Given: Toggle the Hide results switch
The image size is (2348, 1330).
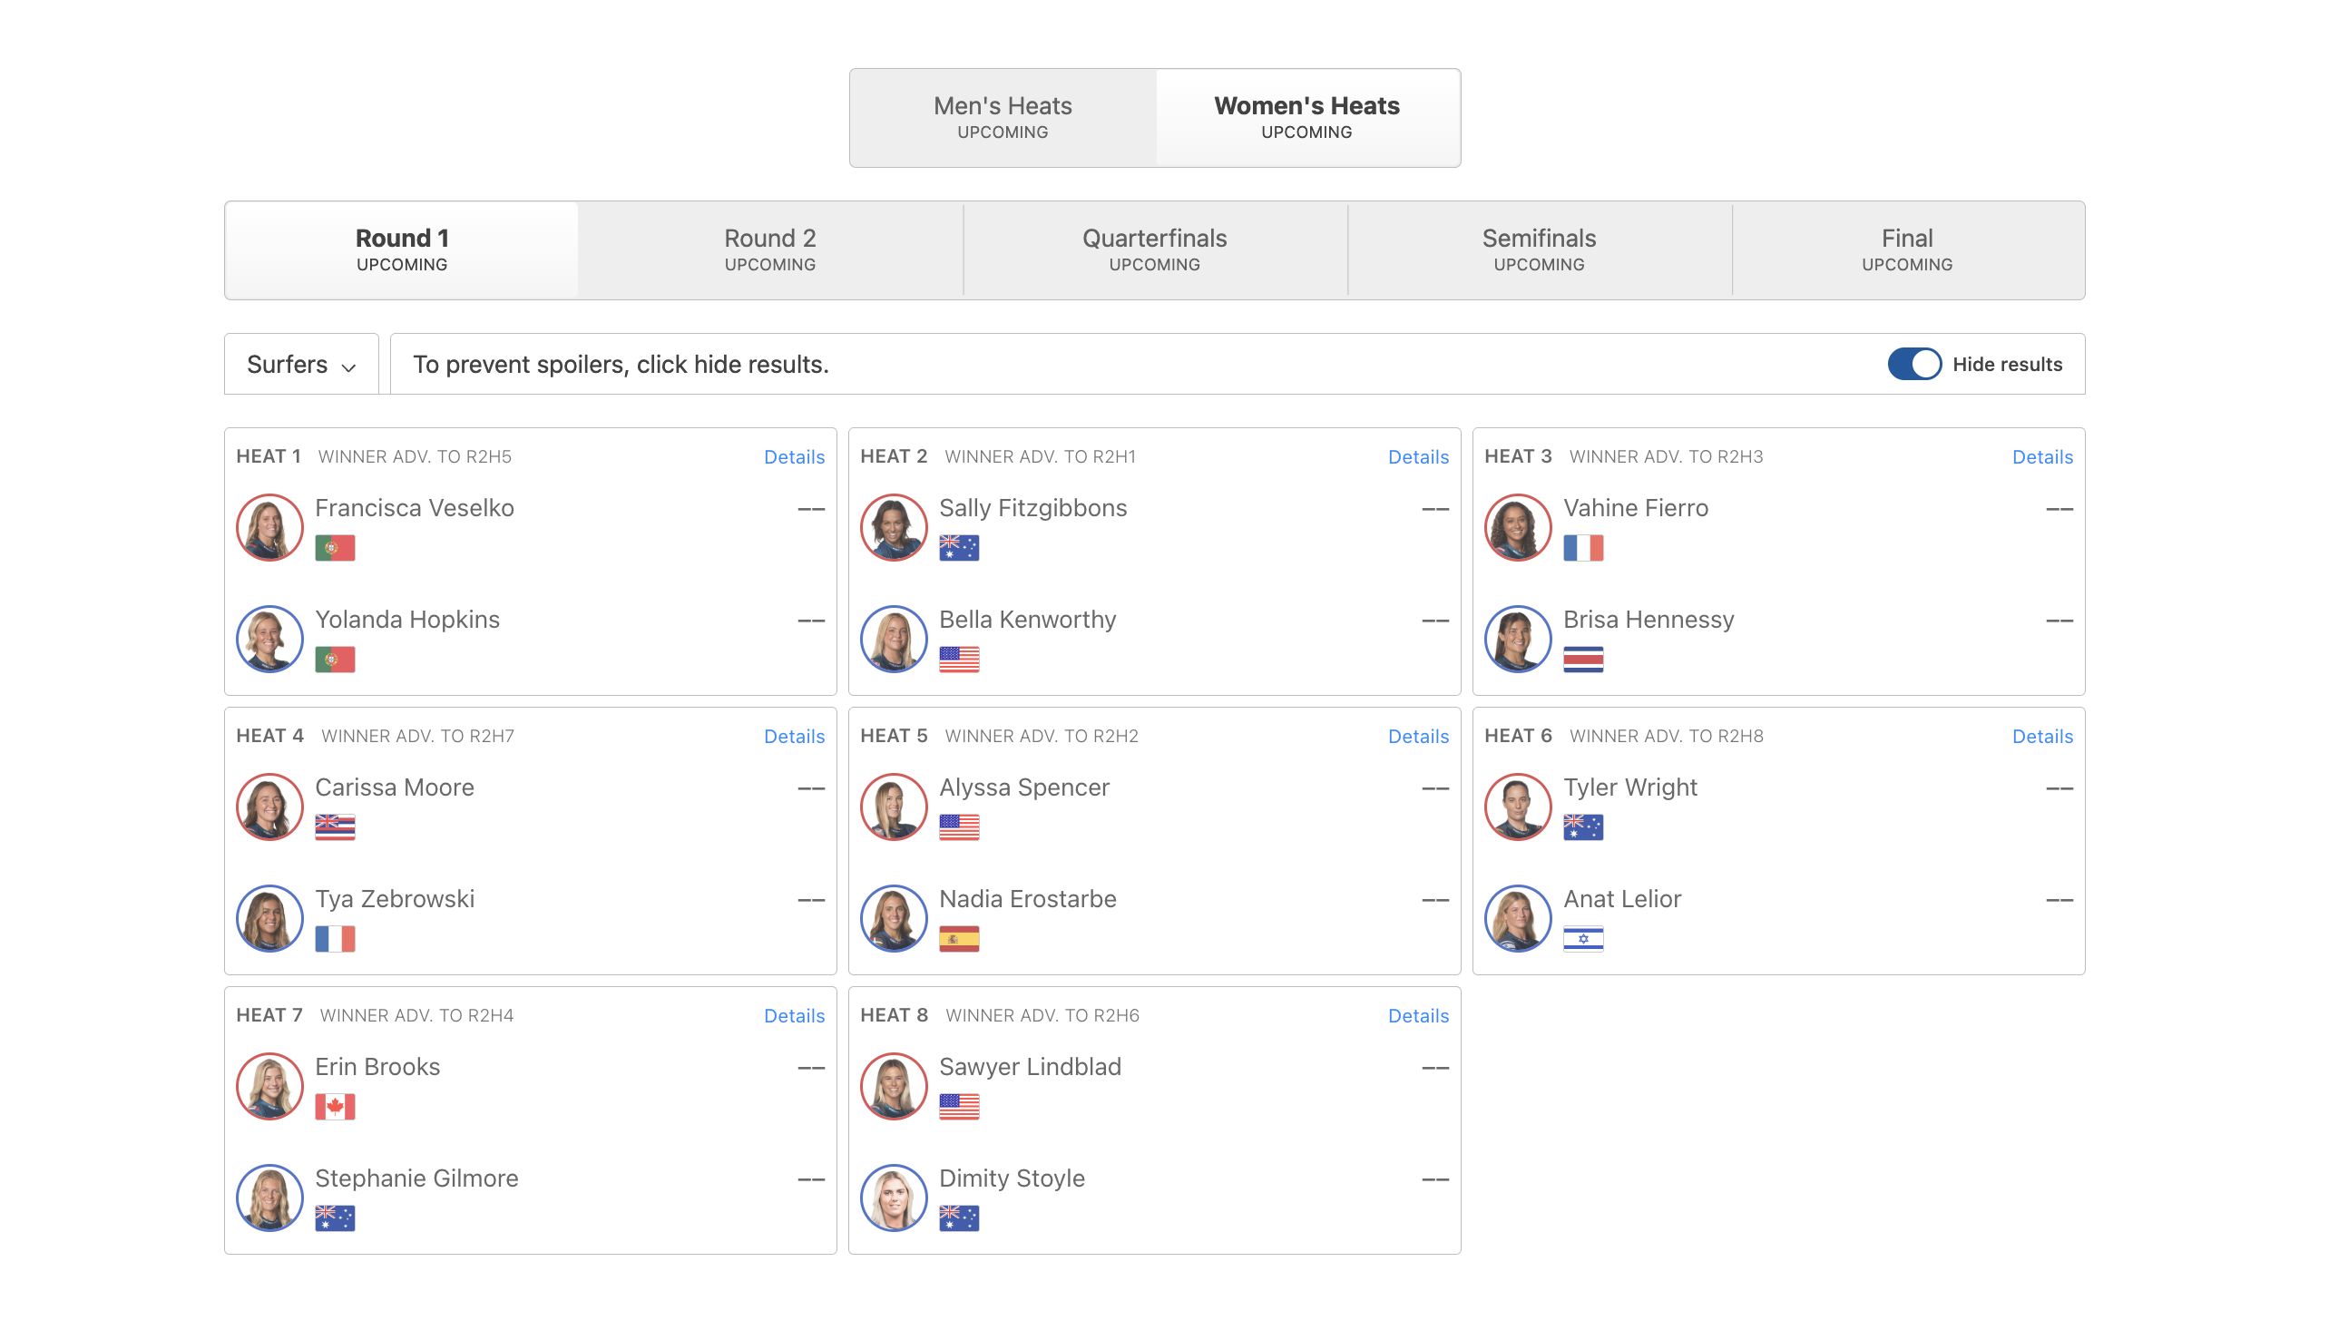Looking at the screenshot, I should coord(1913,365).
